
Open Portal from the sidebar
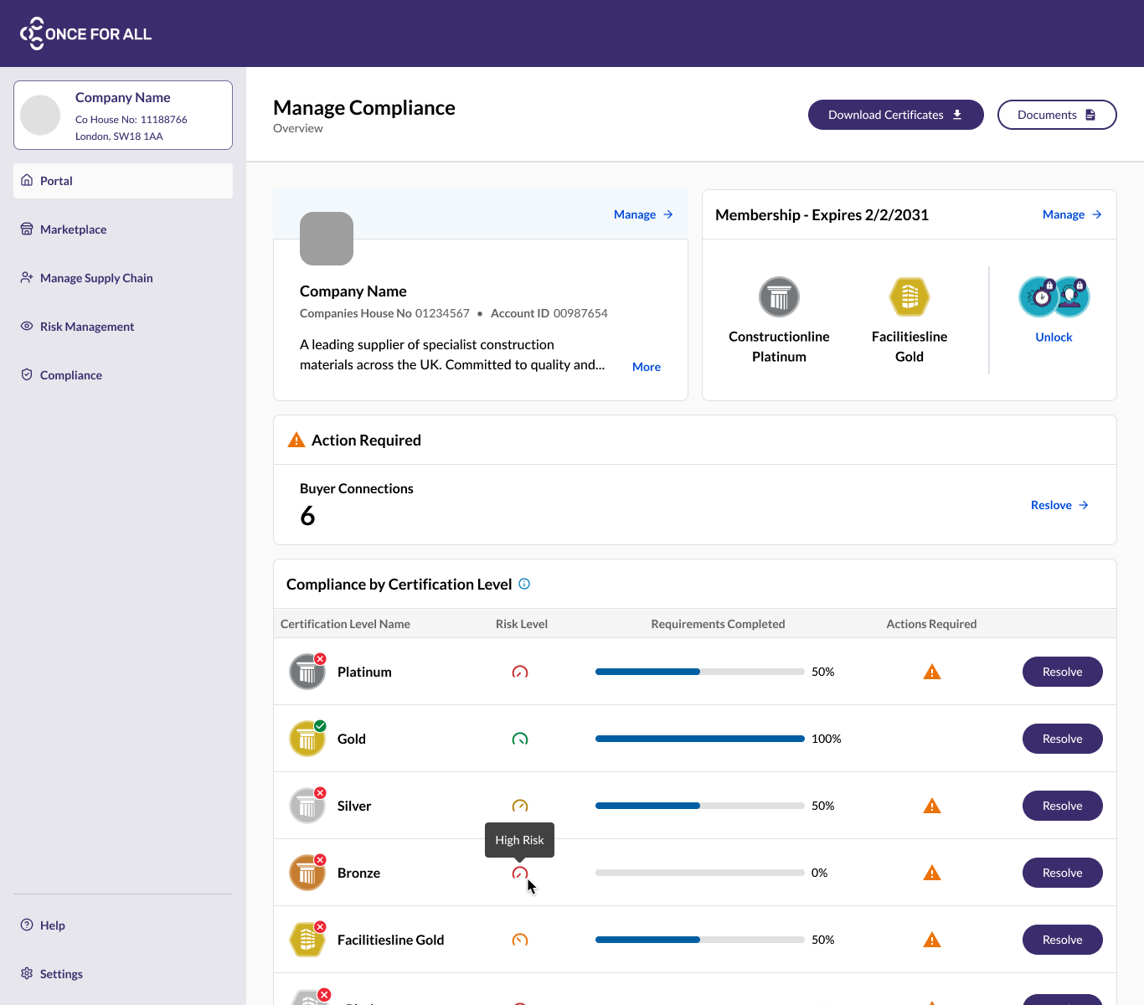pyautogui.click(x=123, y=181)
